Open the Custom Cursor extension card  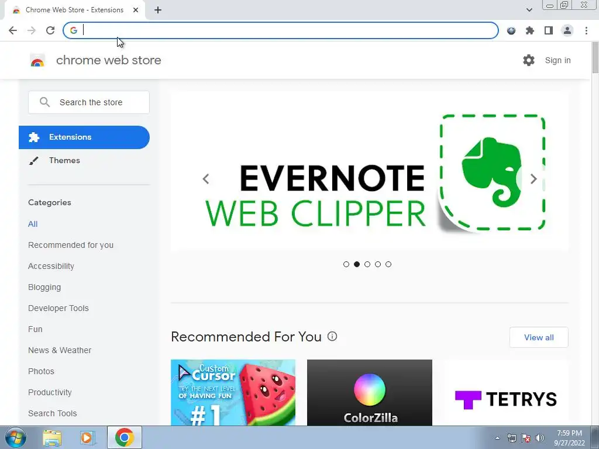[233, 392]
